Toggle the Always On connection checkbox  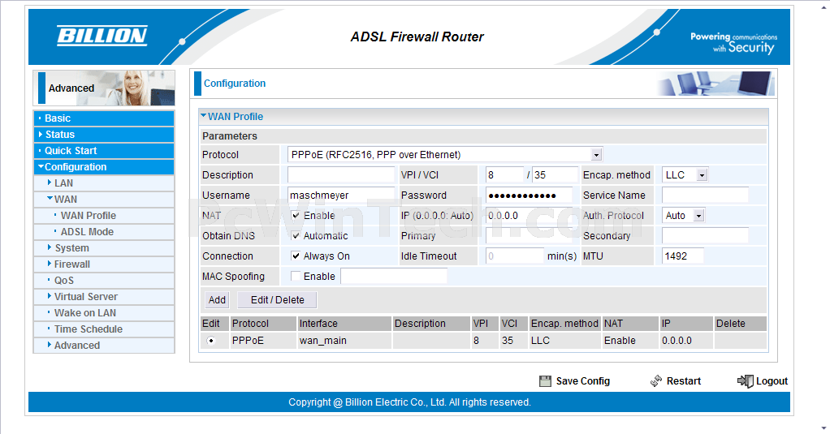click(296, 256)
